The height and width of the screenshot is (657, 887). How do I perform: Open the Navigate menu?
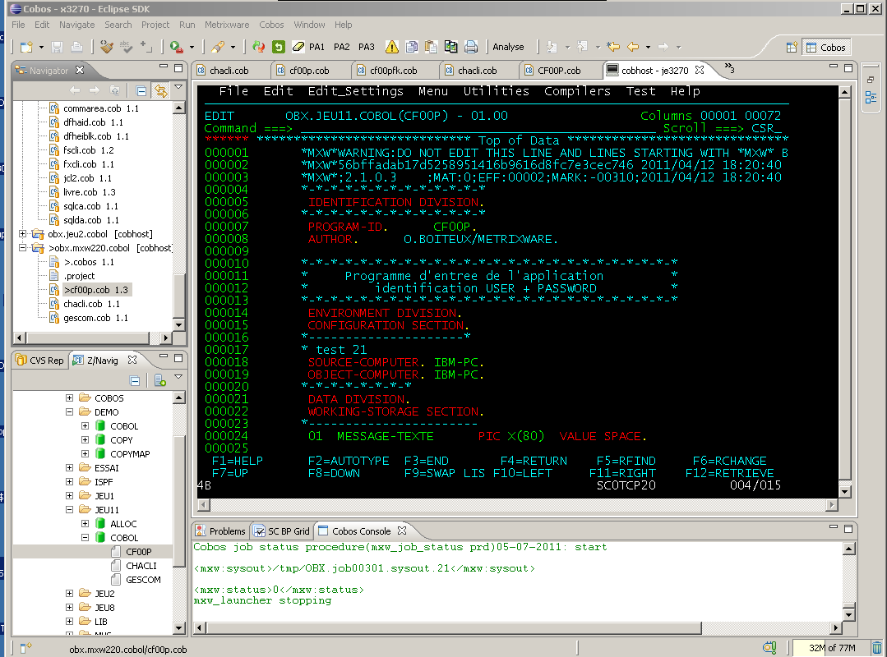tap(77, 25)
